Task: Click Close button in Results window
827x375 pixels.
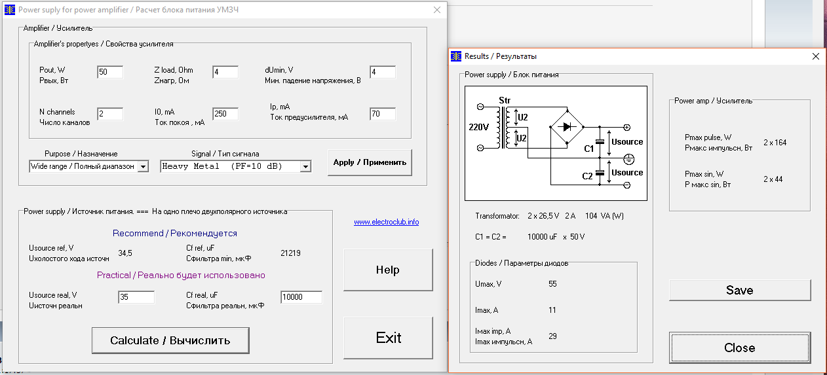Action: (740, 348)
